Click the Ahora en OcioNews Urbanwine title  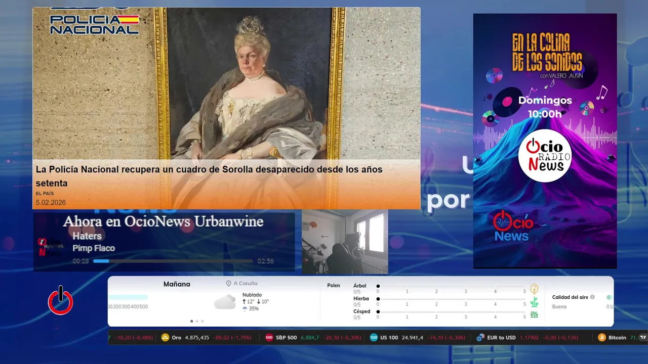[x=163, y=221]
